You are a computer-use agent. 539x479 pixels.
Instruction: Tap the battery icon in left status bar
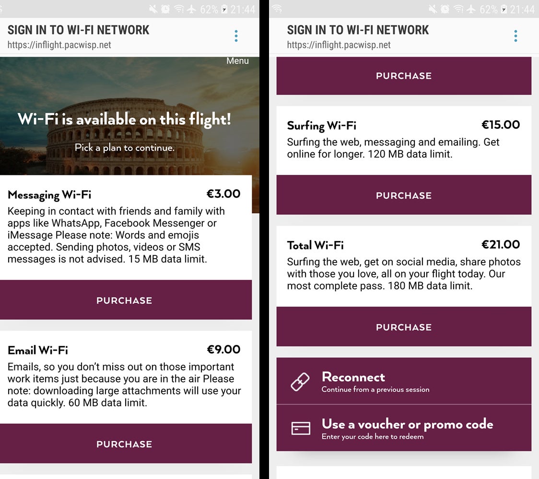coord(223,9)
